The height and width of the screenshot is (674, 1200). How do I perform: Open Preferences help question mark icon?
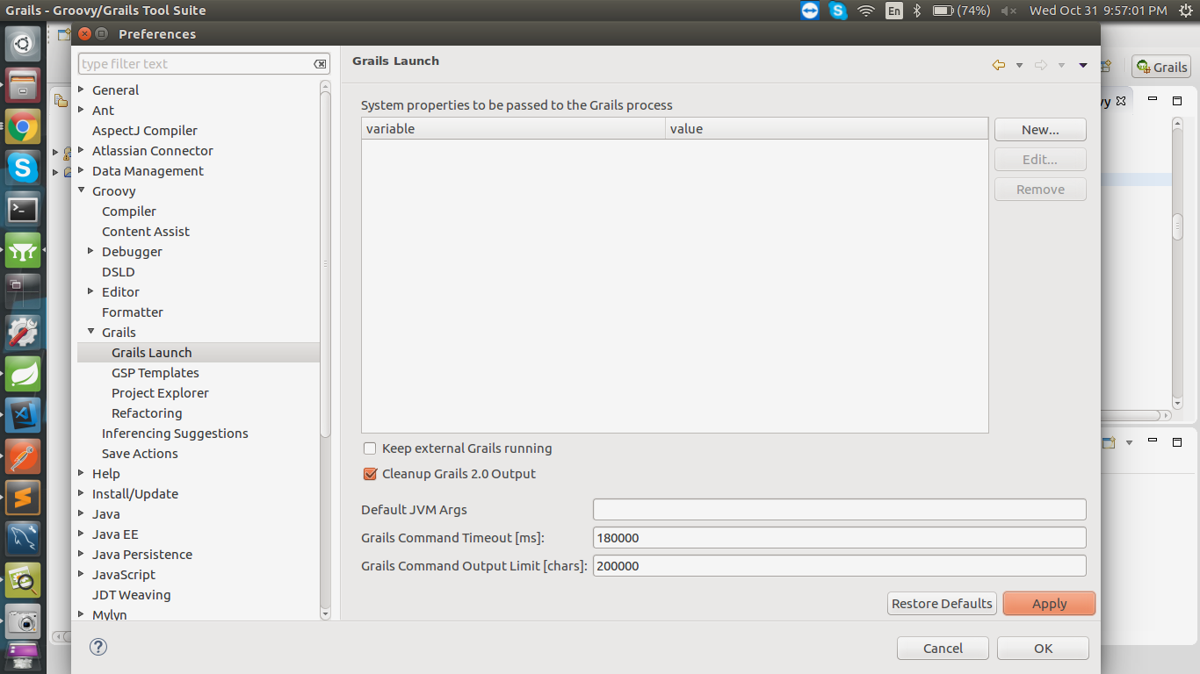(x=98, y=648)
